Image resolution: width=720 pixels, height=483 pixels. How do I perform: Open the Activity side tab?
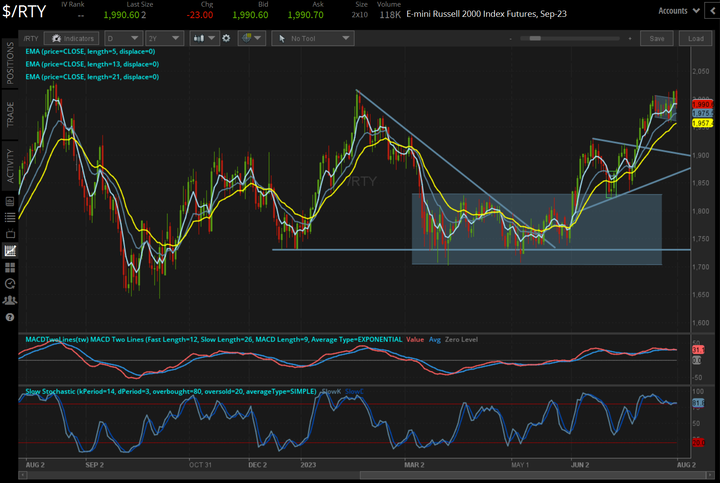tap(10, 166)
